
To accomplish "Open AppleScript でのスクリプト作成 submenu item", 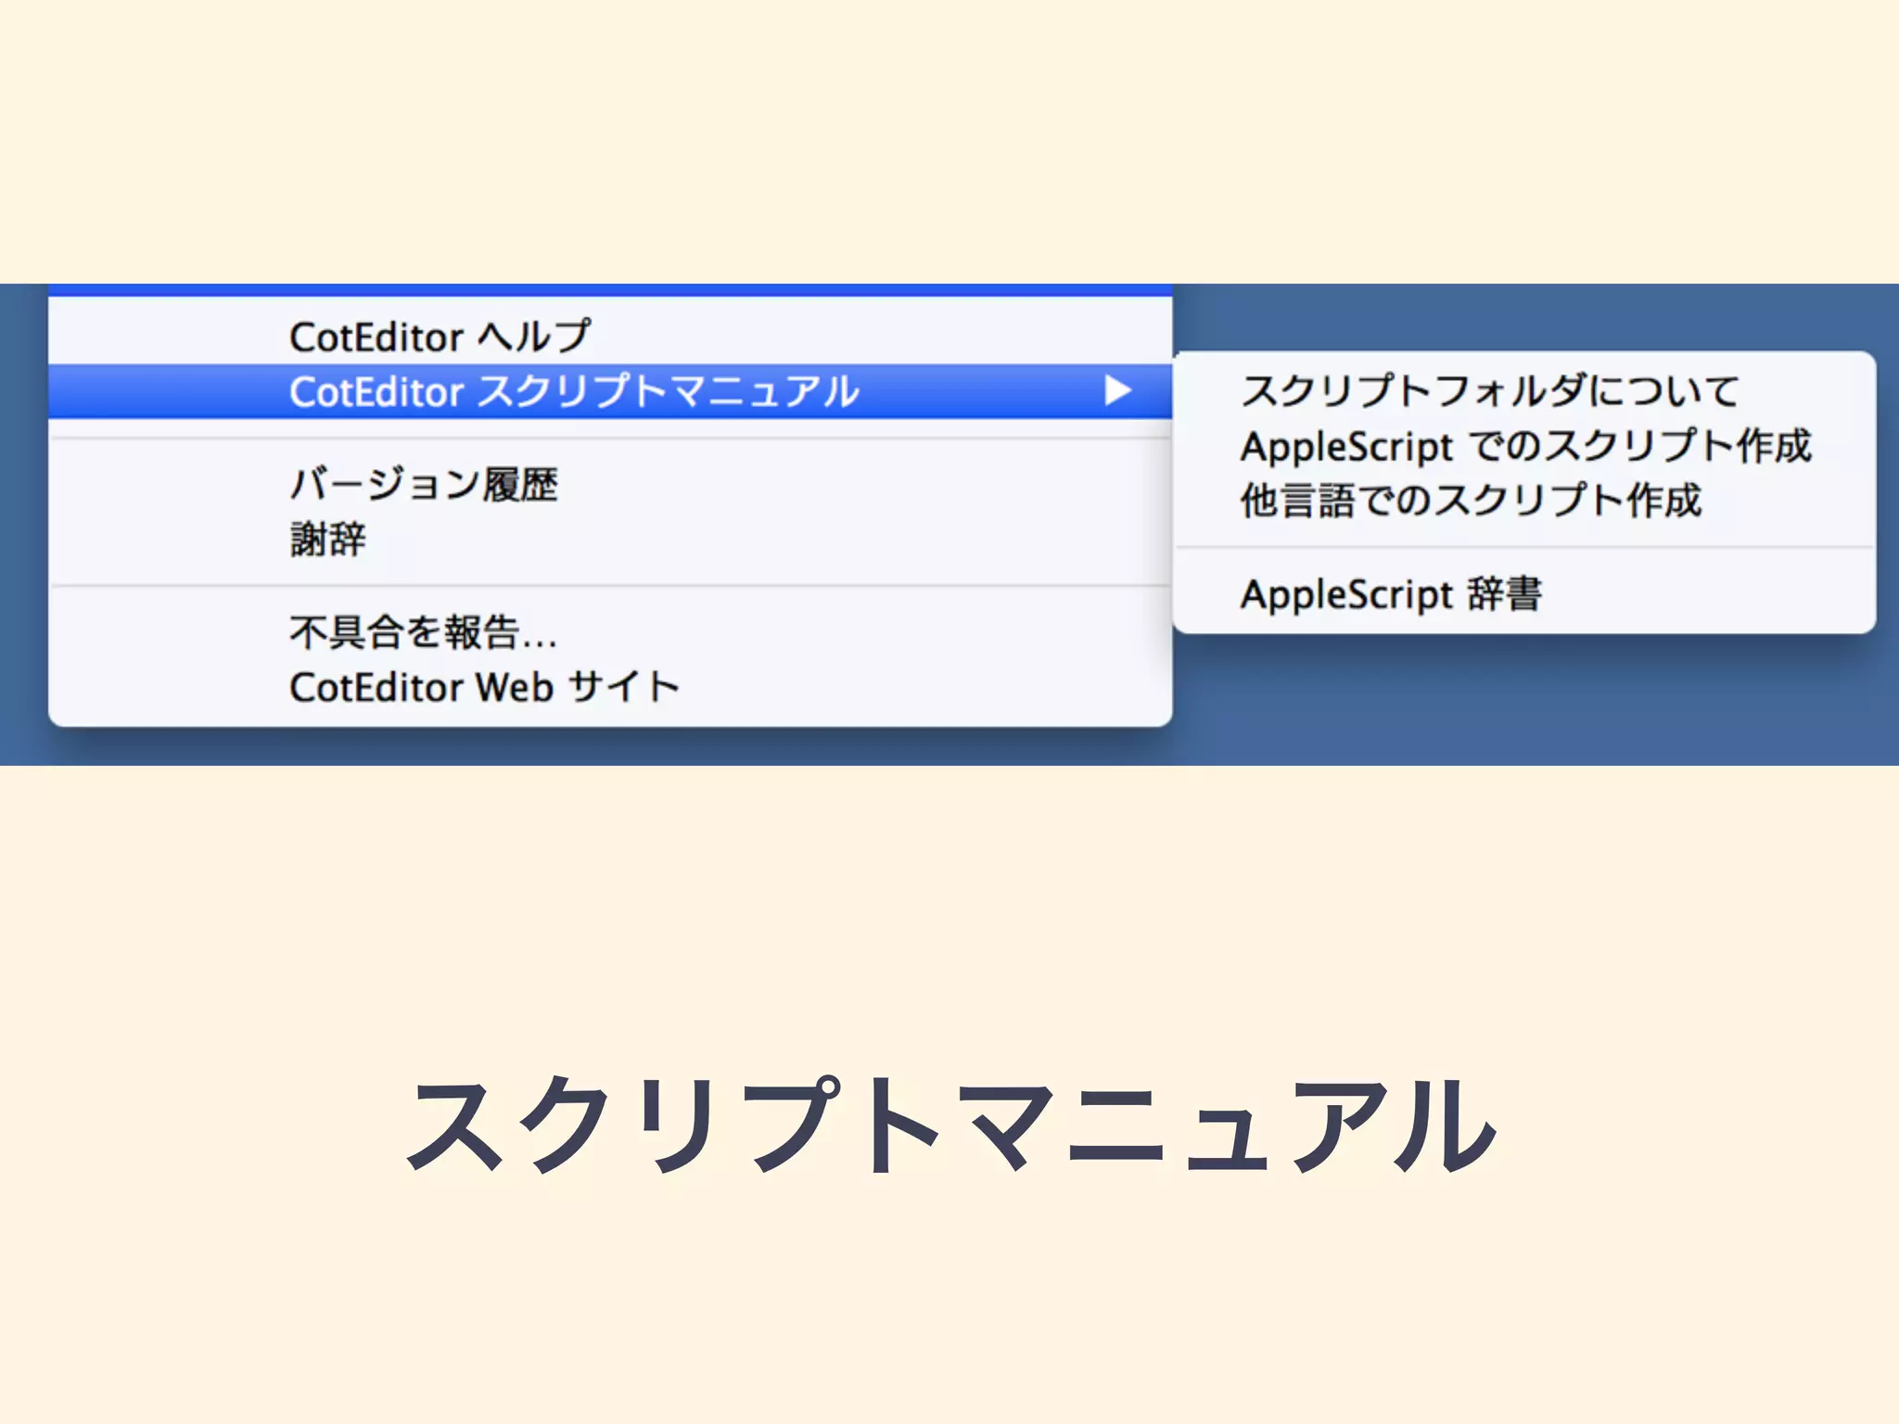I will point(1524,446).
